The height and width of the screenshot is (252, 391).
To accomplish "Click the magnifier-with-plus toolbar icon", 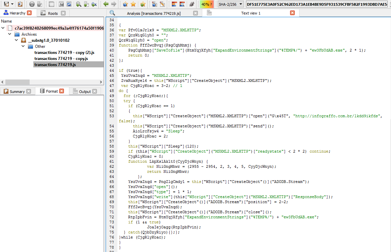I will [78, 4].
